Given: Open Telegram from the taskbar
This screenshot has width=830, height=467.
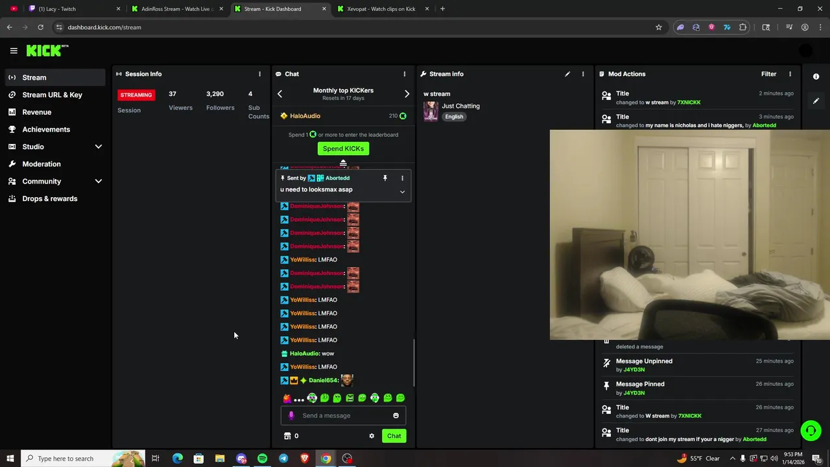Looking at the screenshot, I should 283,459.
